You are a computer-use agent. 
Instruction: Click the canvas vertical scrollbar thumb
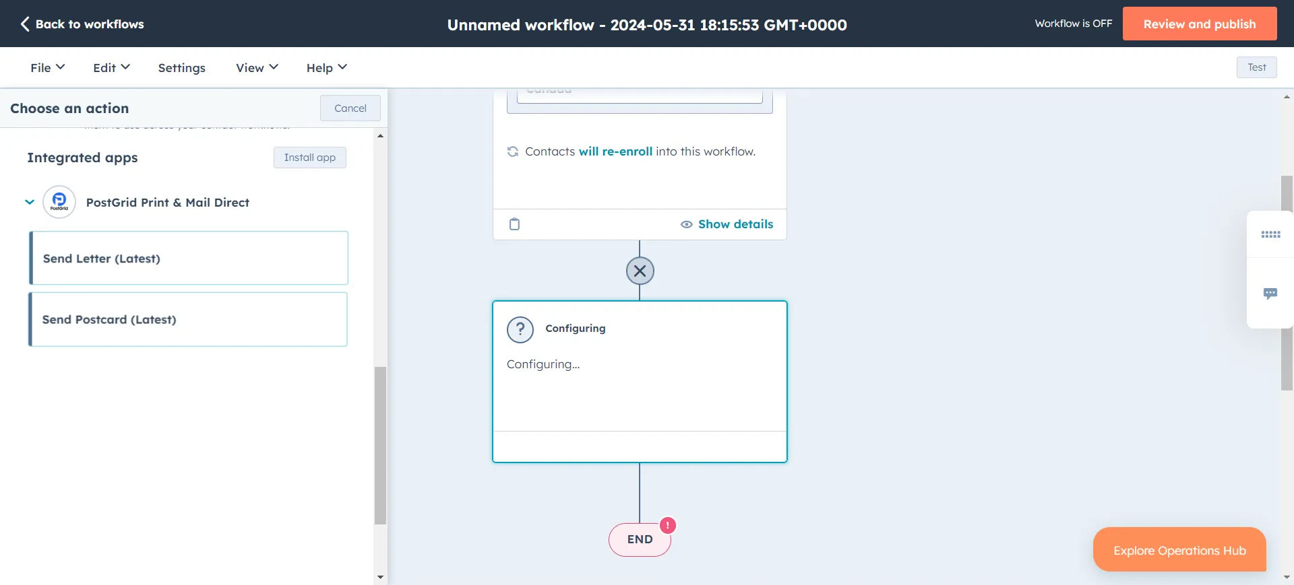(1287, 283)
